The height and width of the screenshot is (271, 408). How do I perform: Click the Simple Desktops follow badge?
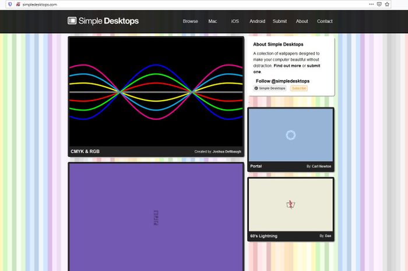point(270,88)
